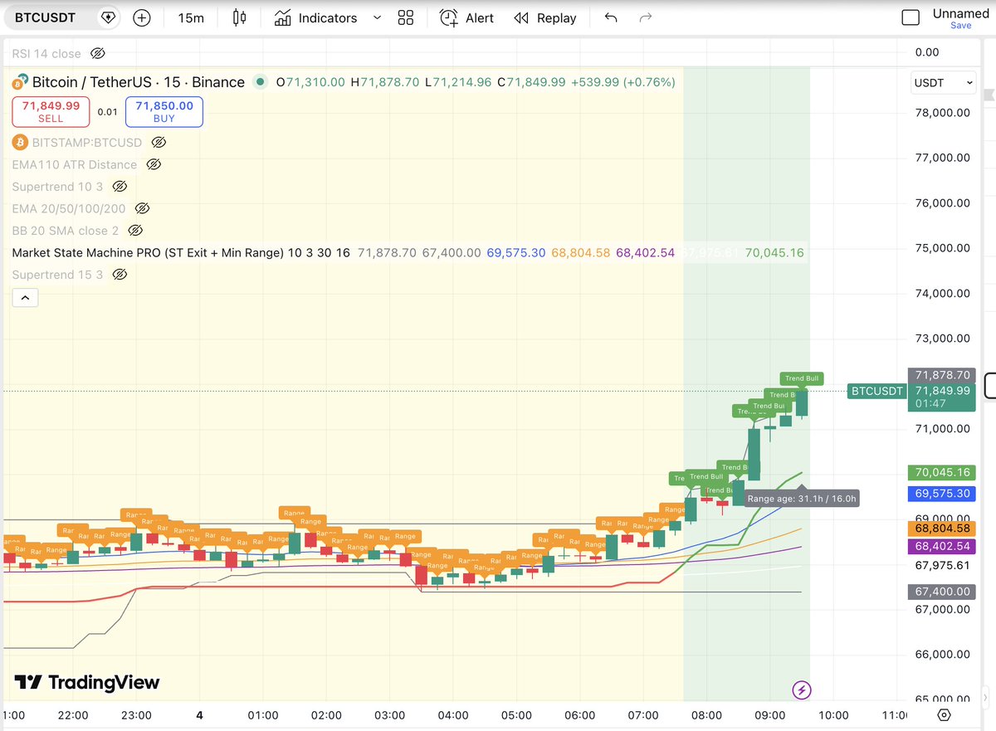
Task: Toggle visibility of Supertrend 10 3
Action: coord(120,186)
